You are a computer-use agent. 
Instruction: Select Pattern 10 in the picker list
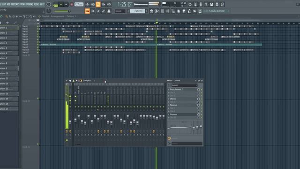[9, 73]
